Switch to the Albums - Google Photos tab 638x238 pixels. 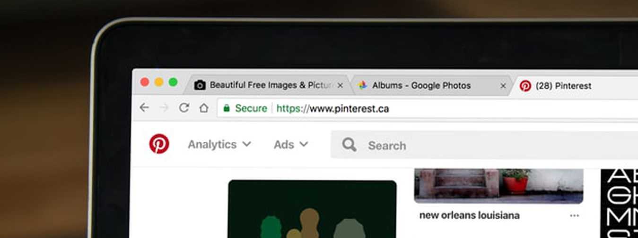(x=421, y=85)
